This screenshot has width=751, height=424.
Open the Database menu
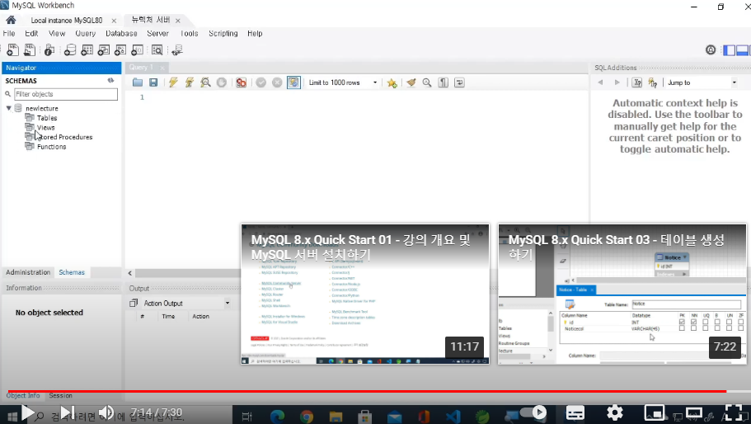pyautogui.click(x=121, y=34)
